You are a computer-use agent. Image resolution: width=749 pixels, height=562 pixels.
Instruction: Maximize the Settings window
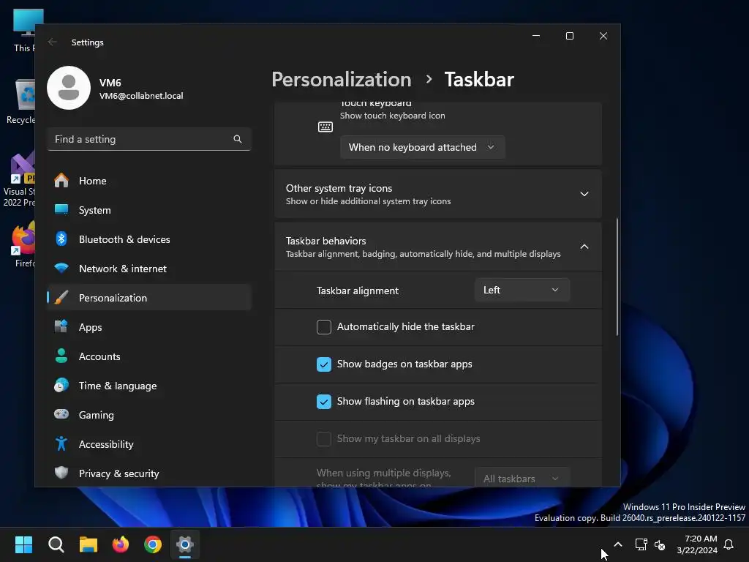(569, 36)
